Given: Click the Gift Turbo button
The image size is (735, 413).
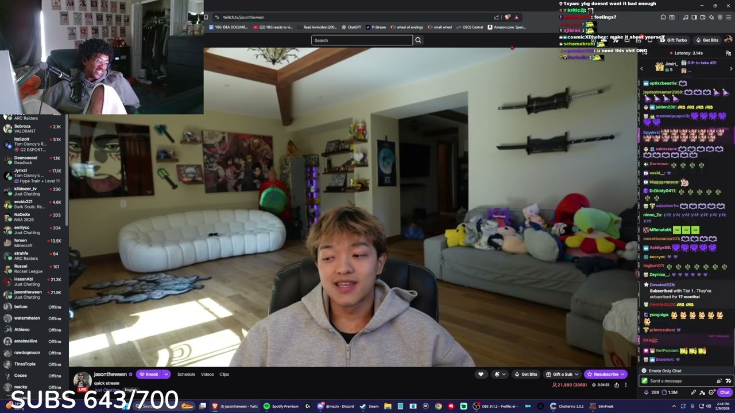Looking at the screenshot, I should (x=673, y=40).
